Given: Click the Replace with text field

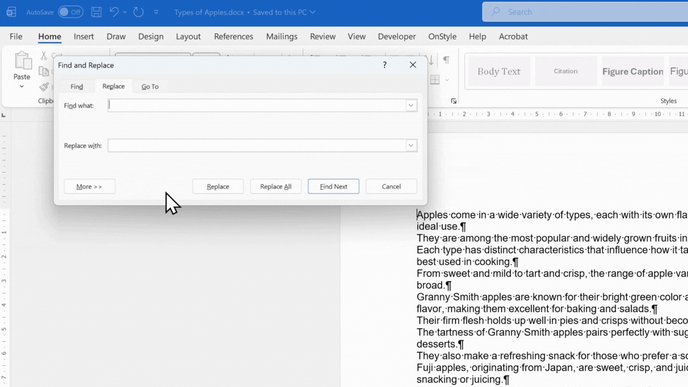Looking at the screenshot, I should 257,145.
